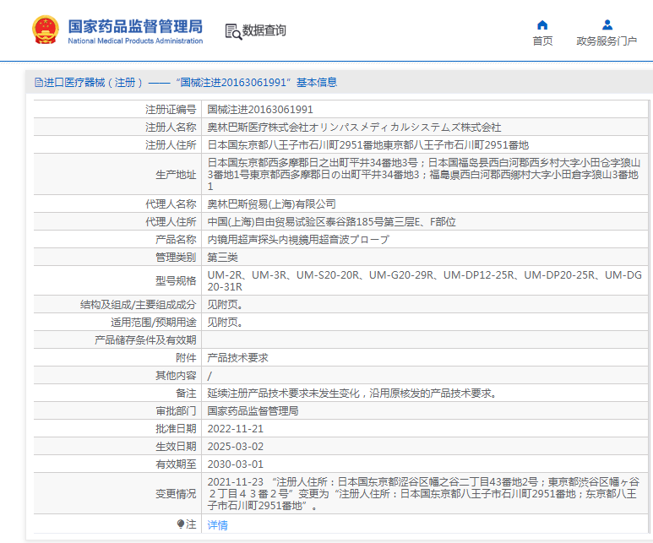Click the 批准日期 label
Viewport: 653px width, 543px height.
point(176,428)
